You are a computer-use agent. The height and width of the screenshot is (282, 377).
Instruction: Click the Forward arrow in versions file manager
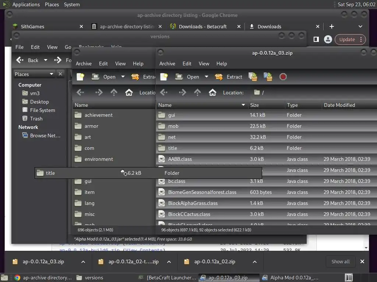coord(58,60)
